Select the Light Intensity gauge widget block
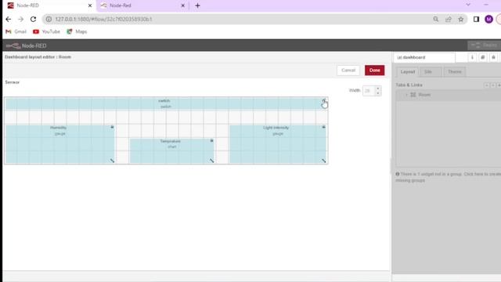The image size is (501, 282). coord(278,144)
